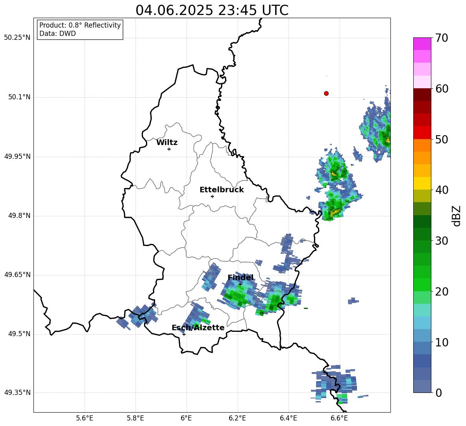Click the 49.65°N latitude label
The height and width of the screenshot is (426, 466).
pyautogui.click(x=17, y=275)
